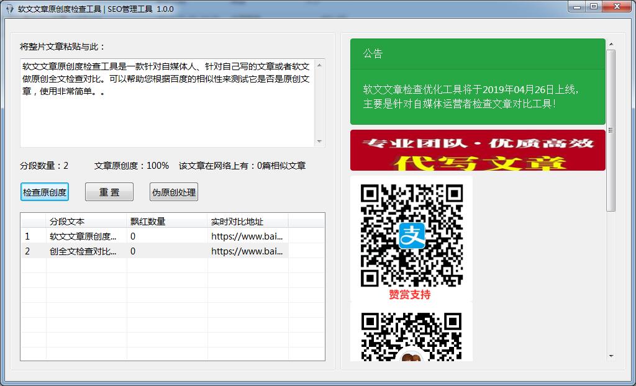This screenshot has width=636, height=386.
Task: Click right panel scroll up arrow
Action: click(x=611, y=44)
